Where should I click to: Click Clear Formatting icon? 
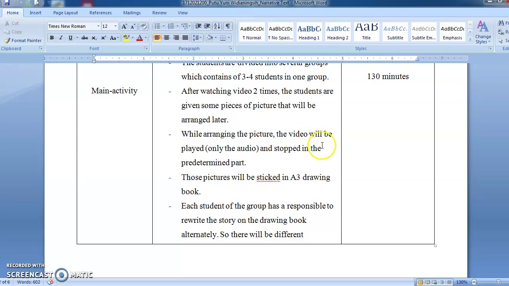[144, 26]
